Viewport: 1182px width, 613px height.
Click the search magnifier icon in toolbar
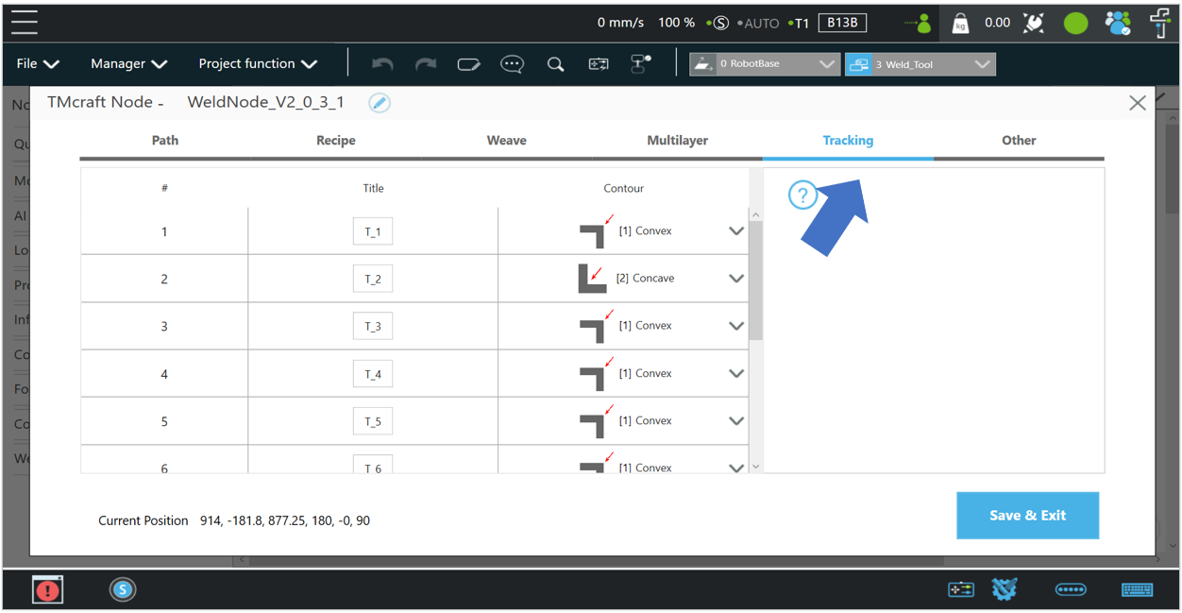coord(556,64)
